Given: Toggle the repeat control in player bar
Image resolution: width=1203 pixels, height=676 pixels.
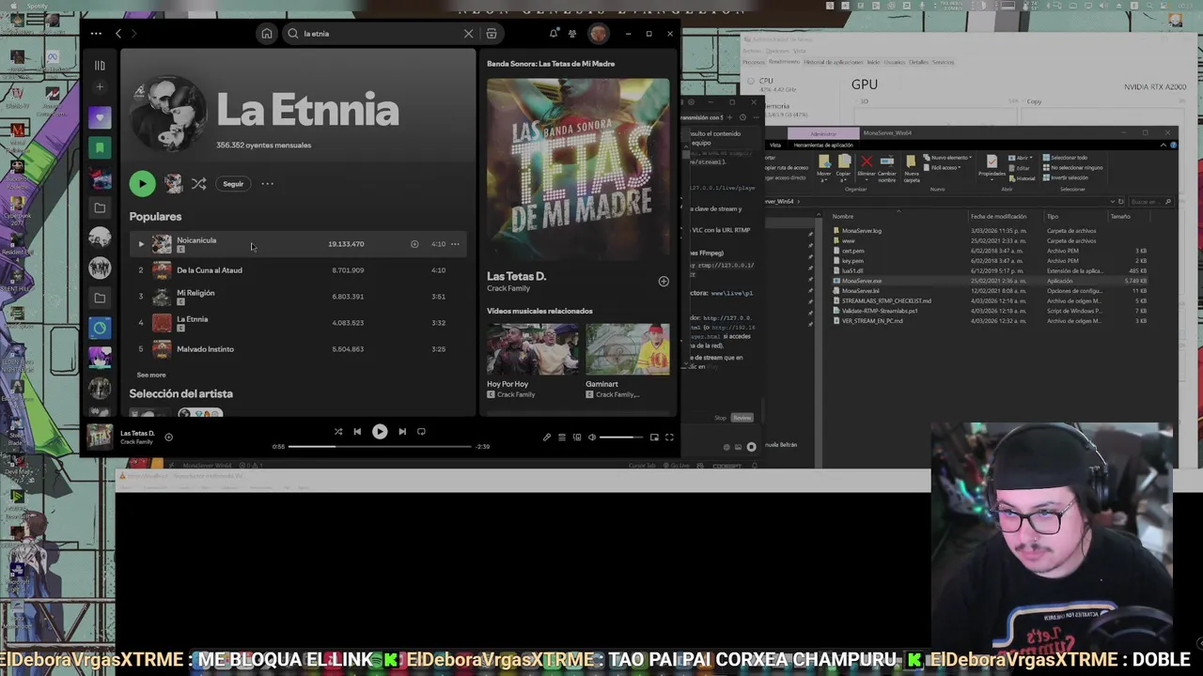Looking at the screenshot, I should 421,432.
